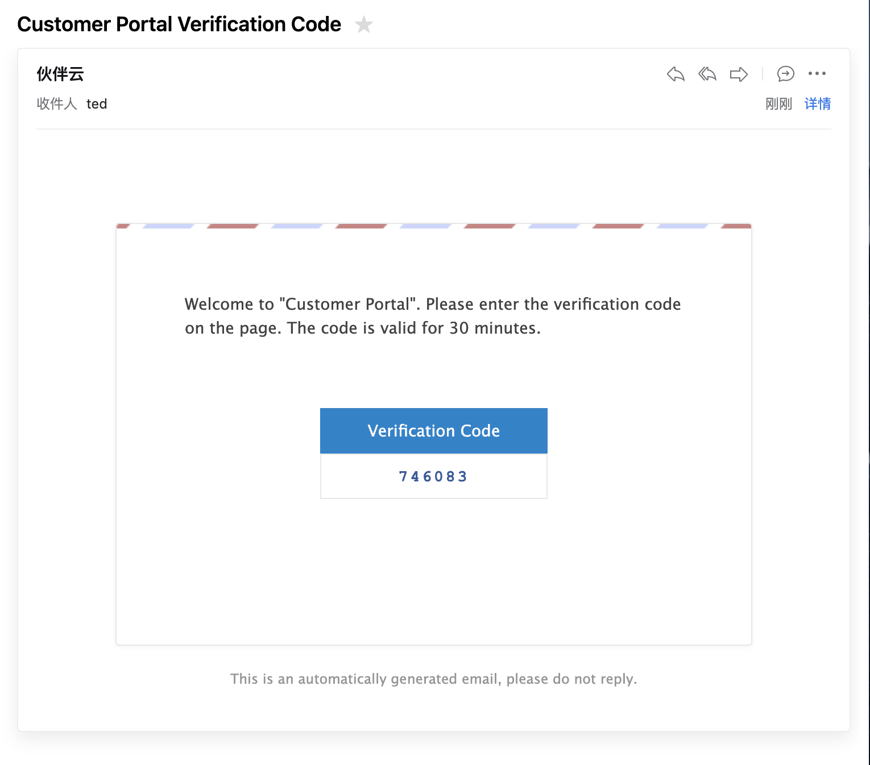Click the blue Verification Code header
This screenshot has width=870, height=765.
tap(434, 431)
